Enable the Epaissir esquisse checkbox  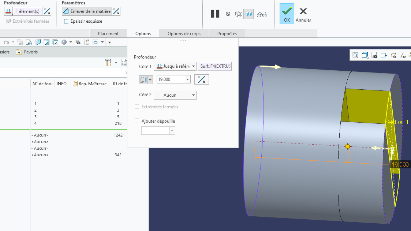[x=66, y=21]
